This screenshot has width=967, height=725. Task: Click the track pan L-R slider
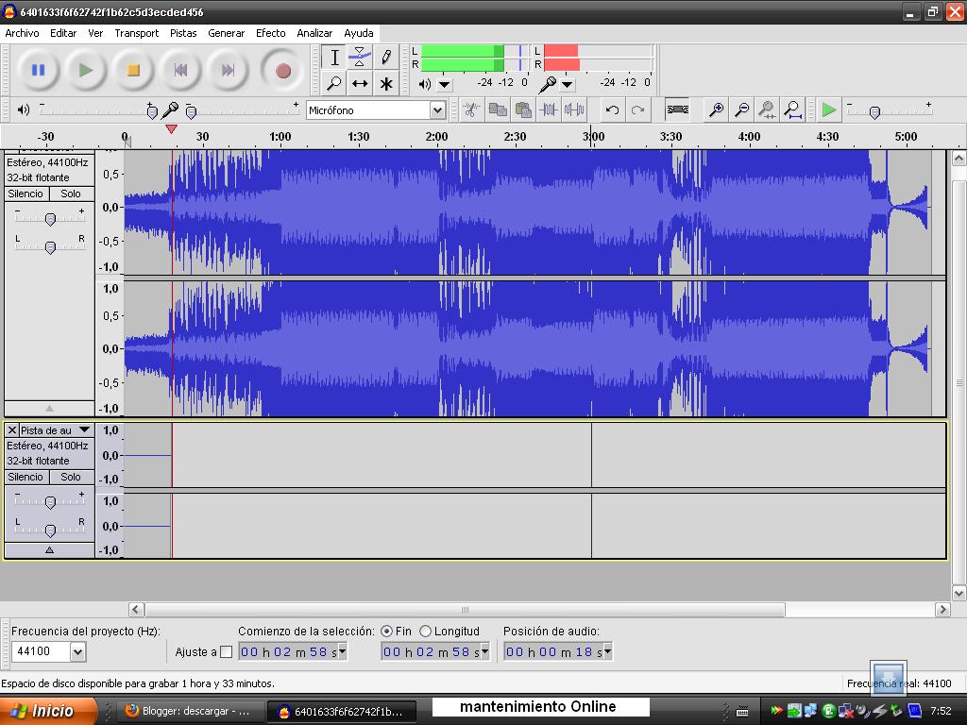coord(51,247)
